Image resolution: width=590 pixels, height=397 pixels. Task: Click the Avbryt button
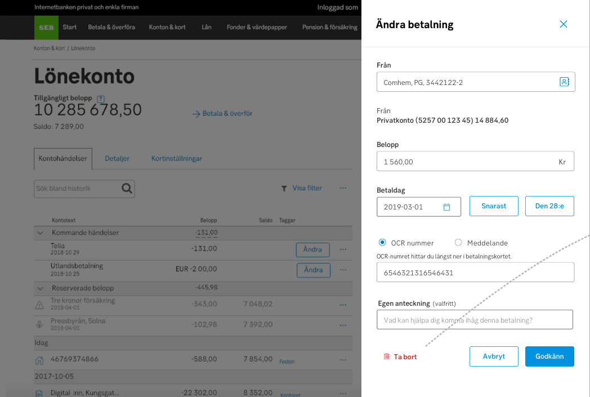pyautogui.click(x=494, y=356)
